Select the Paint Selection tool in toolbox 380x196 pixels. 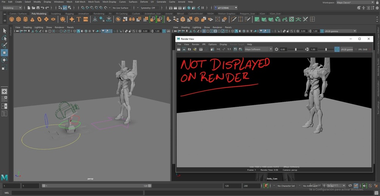5,45
